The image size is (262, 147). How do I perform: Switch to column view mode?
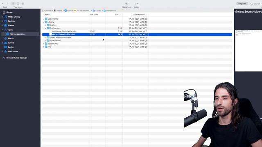18,4
